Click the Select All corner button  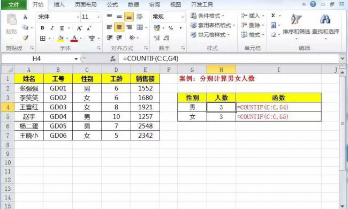click(8, 70)
